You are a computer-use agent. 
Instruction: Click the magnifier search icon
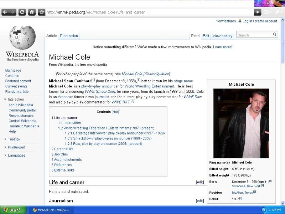tap(275, 34)
